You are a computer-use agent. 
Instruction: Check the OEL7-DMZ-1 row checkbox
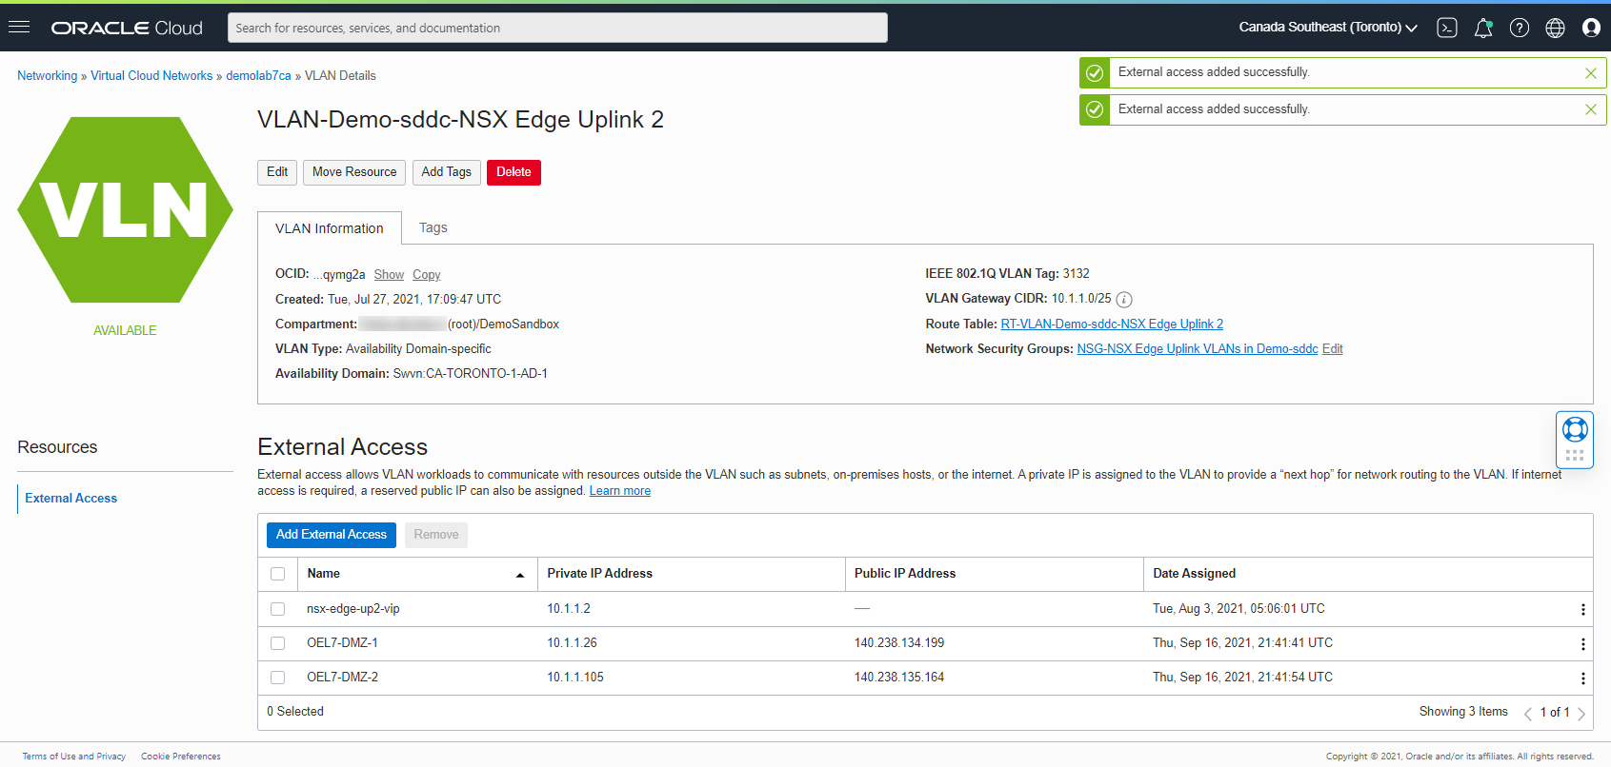277,643
